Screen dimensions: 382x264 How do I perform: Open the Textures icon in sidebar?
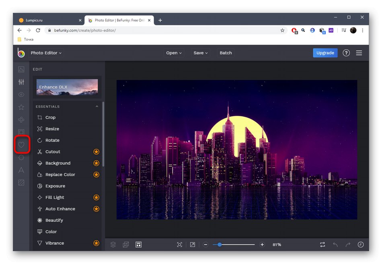pyautogui.click(x=21, y=182)
